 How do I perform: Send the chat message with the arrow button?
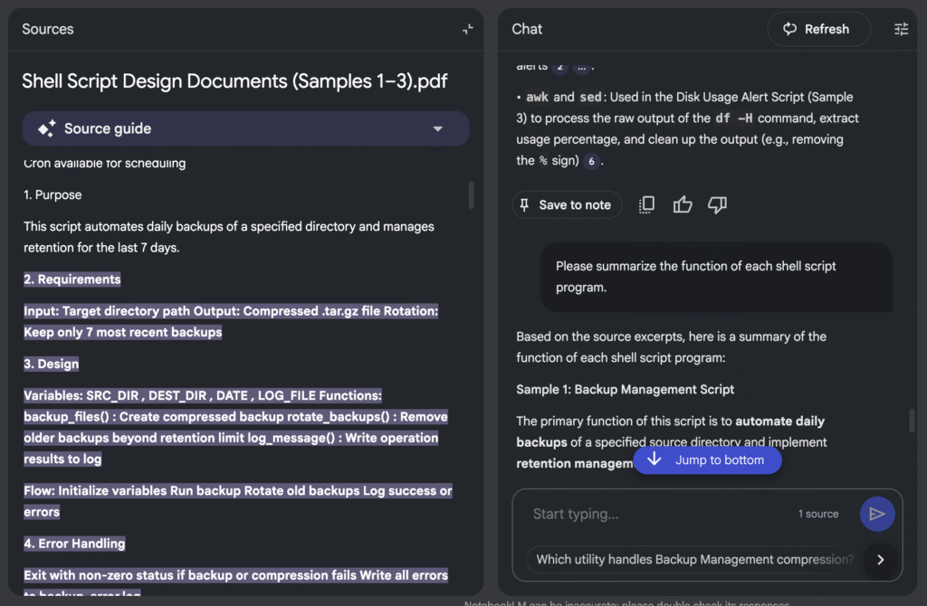coord(876,514)
